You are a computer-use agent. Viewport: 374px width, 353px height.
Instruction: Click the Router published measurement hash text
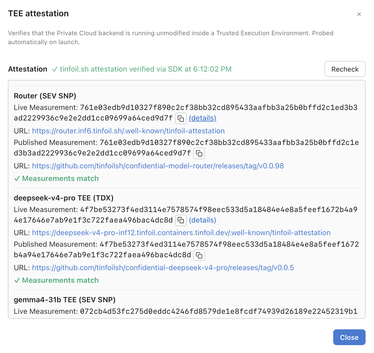tap(186, 148)
